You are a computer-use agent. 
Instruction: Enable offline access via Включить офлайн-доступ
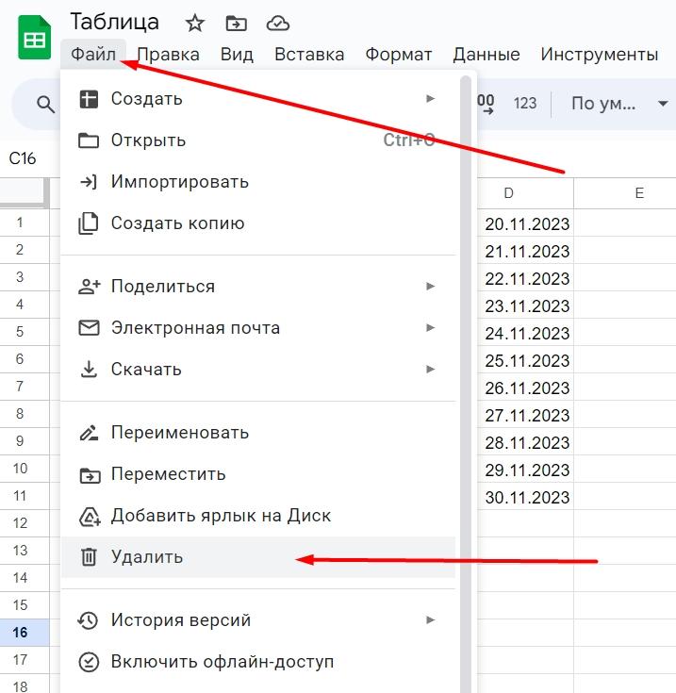click(x=222, y=662)
